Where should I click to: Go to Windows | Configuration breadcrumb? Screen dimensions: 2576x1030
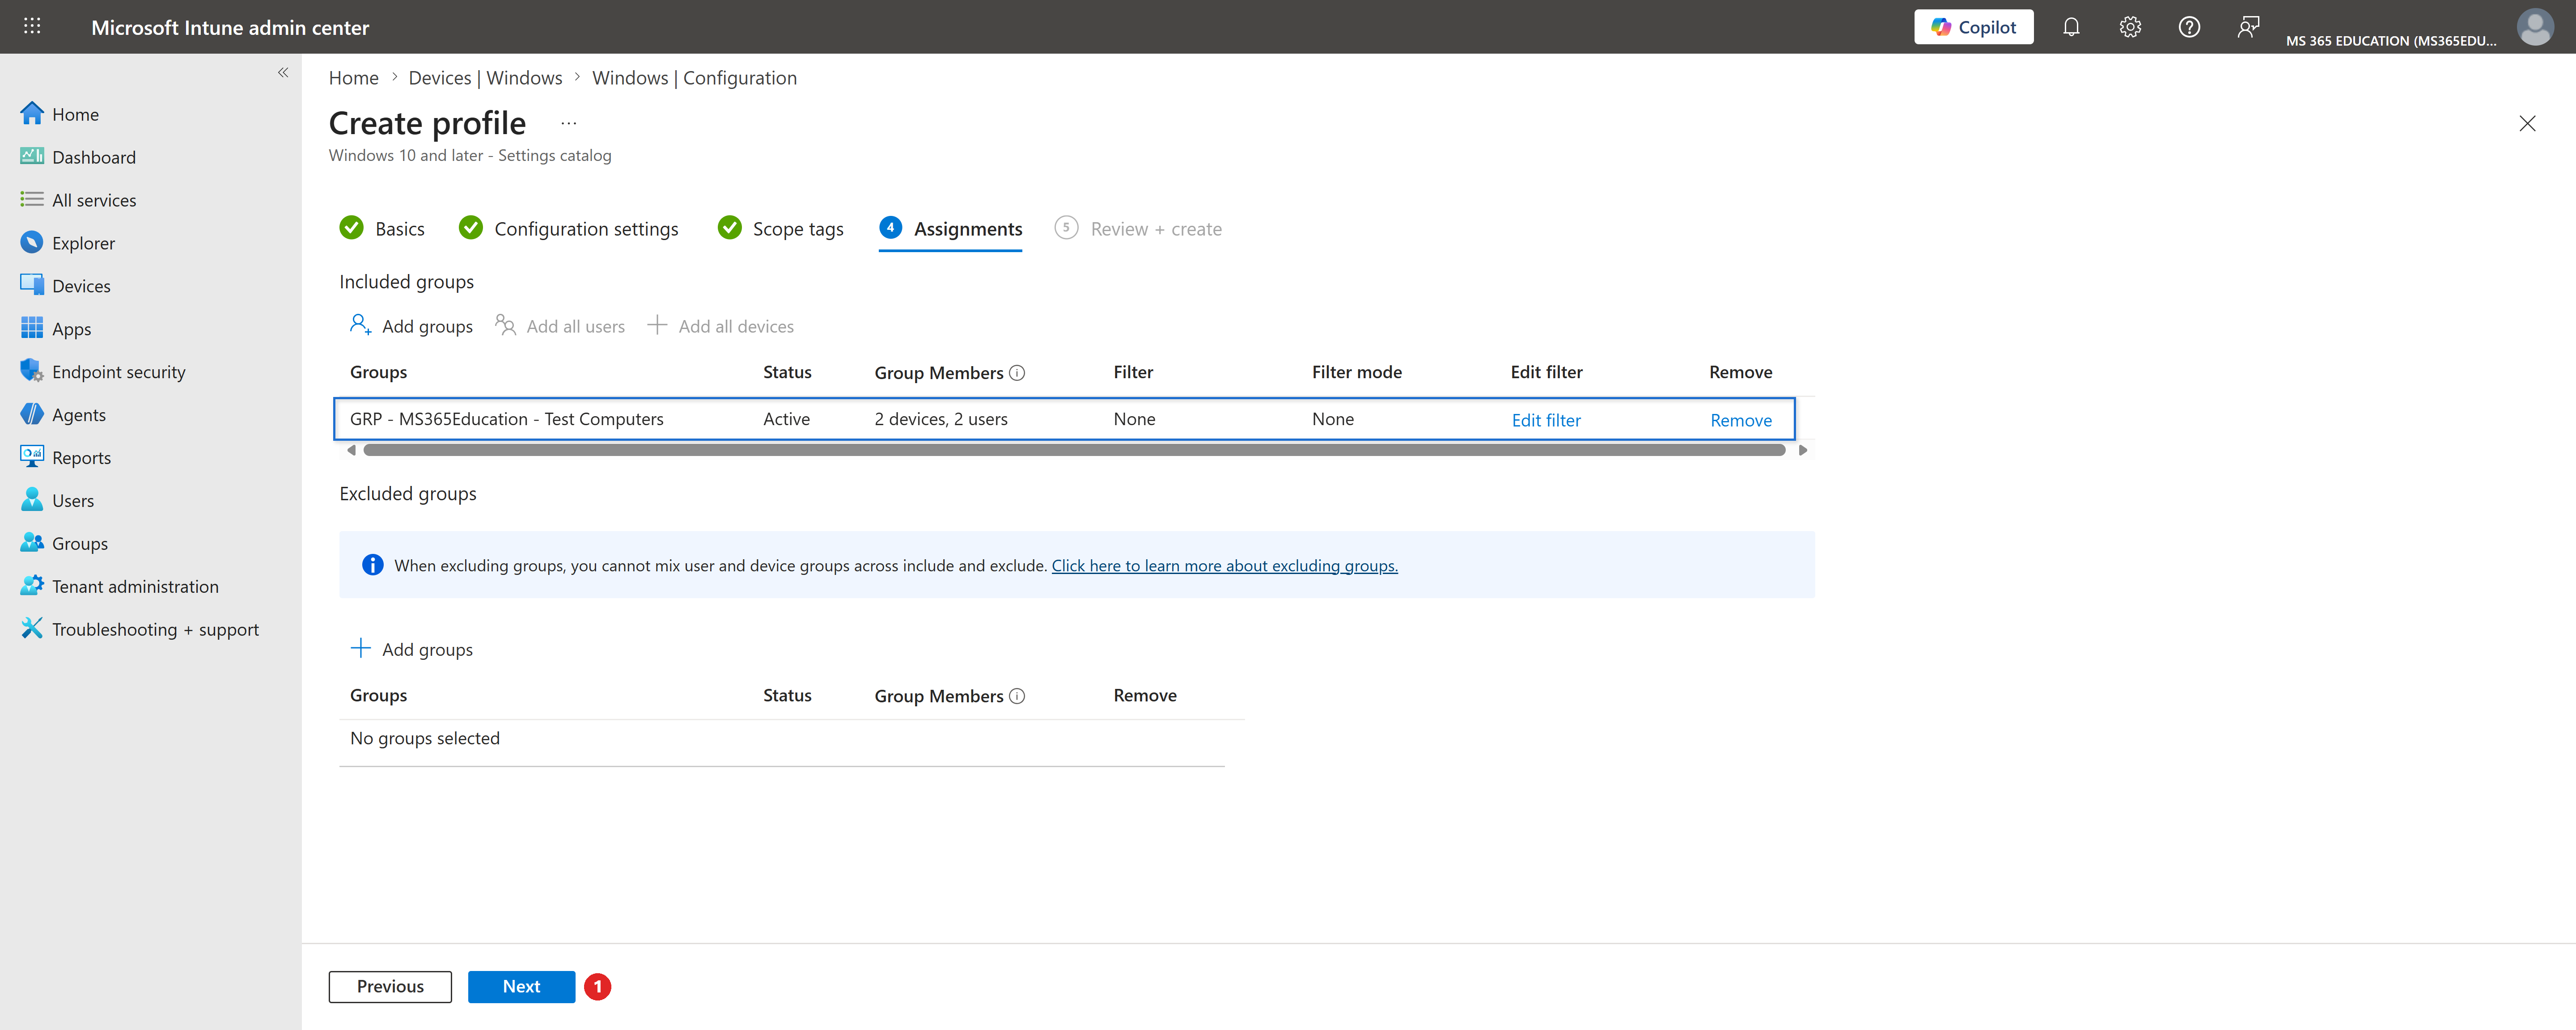tap(694, 78)
